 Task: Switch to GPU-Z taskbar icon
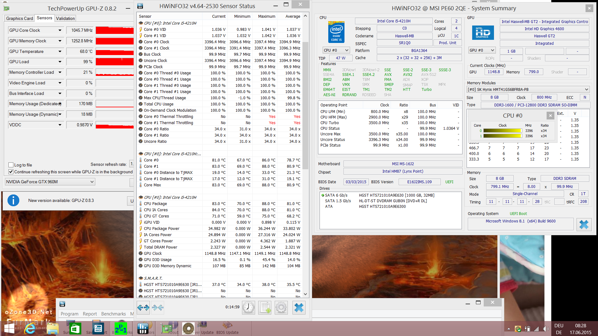tap(166, 329)
